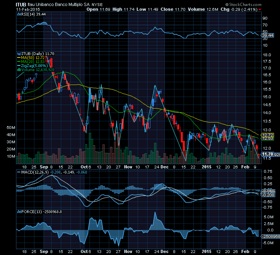Viewport: 280px width, 255px height.
Task: Click the 11.70 last price tag
Action: pyautogui.click(x=268, y=154)
